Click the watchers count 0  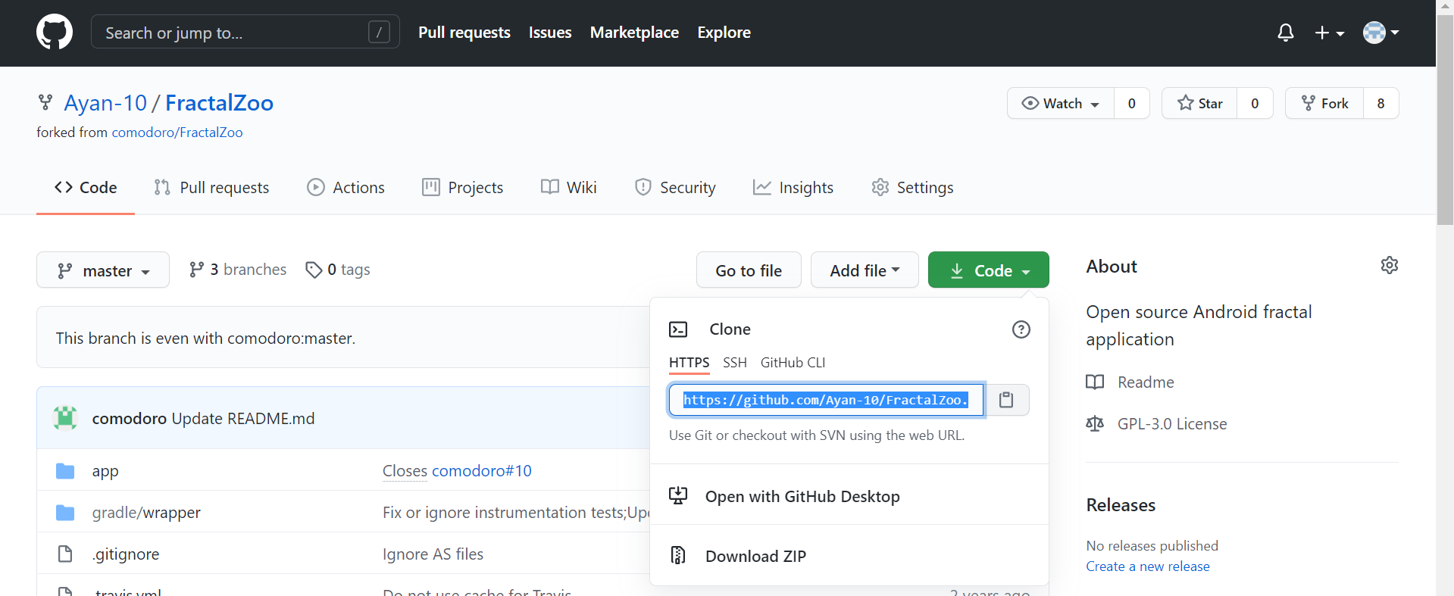point(1131,103)
